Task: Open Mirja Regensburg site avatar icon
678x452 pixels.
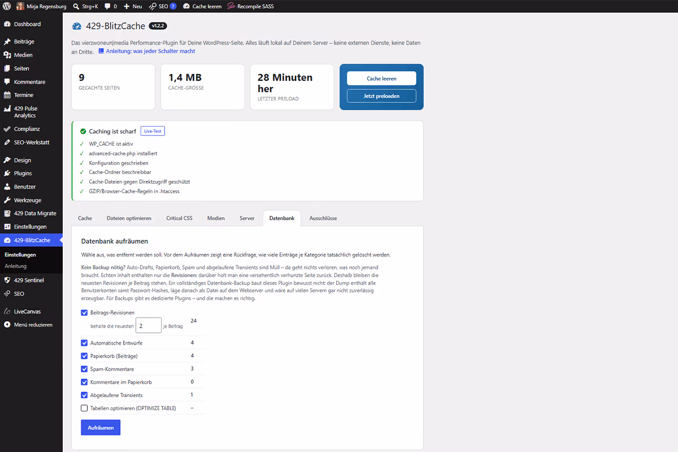Action: pos(20,6)
